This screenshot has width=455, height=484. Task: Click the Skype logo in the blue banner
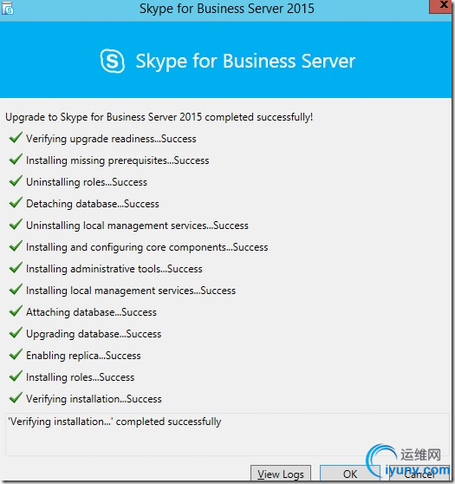click(x=113, y=61)
